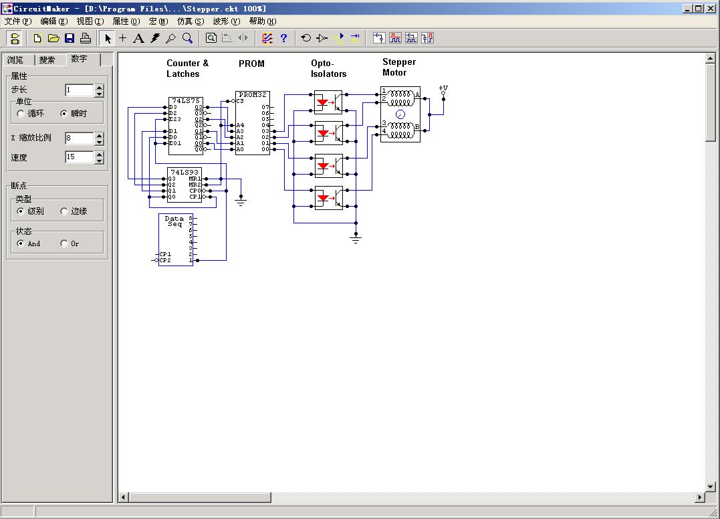The image size is (720, 519).
Task: Open the 搜索 tab
Action: coord(47,60)
